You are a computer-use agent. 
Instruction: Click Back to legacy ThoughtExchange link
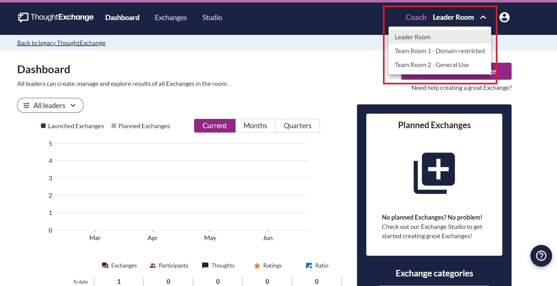click(61, 43)
